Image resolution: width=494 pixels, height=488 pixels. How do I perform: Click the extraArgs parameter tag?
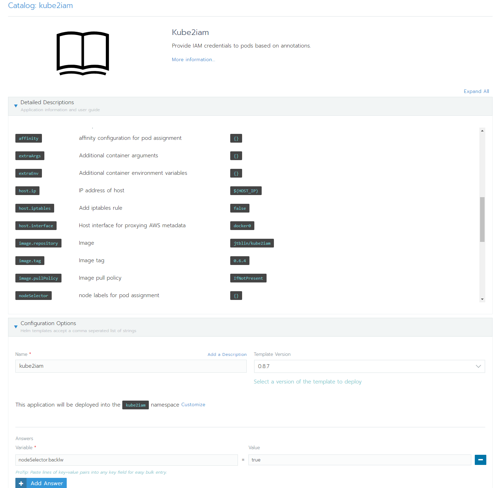pyautogui.click(x=30, y=156)
